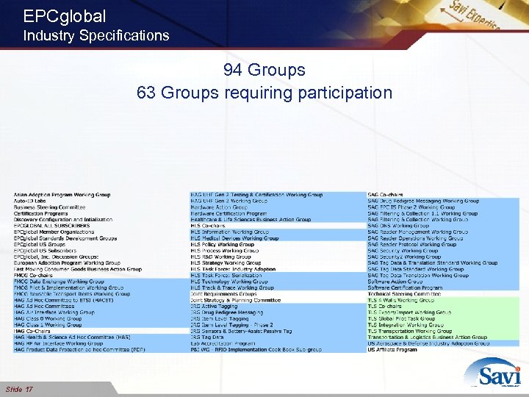Click "Software Certification Program" entry

tap(405, 287)
